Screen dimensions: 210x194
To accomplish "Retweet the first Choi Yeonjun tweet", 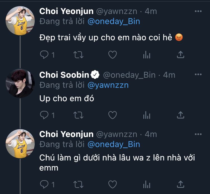I will tap(78, 55).
